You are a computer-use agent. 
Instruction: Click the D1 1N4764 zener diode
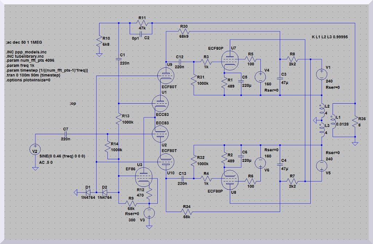(x=88, y=192)
